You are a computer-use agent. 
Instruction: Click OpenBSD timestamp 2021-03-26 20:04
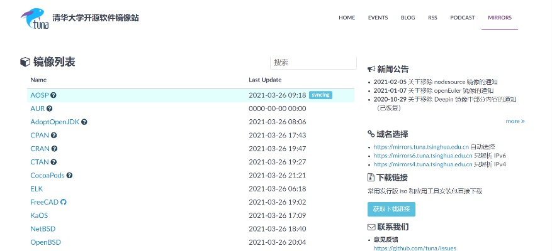(278, 242)
